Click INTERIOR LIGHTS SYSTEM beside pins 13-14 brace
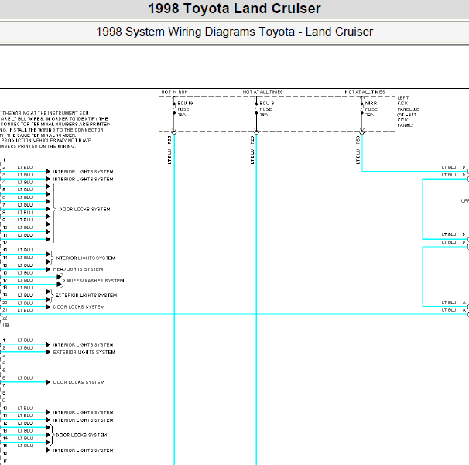 click(x=85, y=258)
